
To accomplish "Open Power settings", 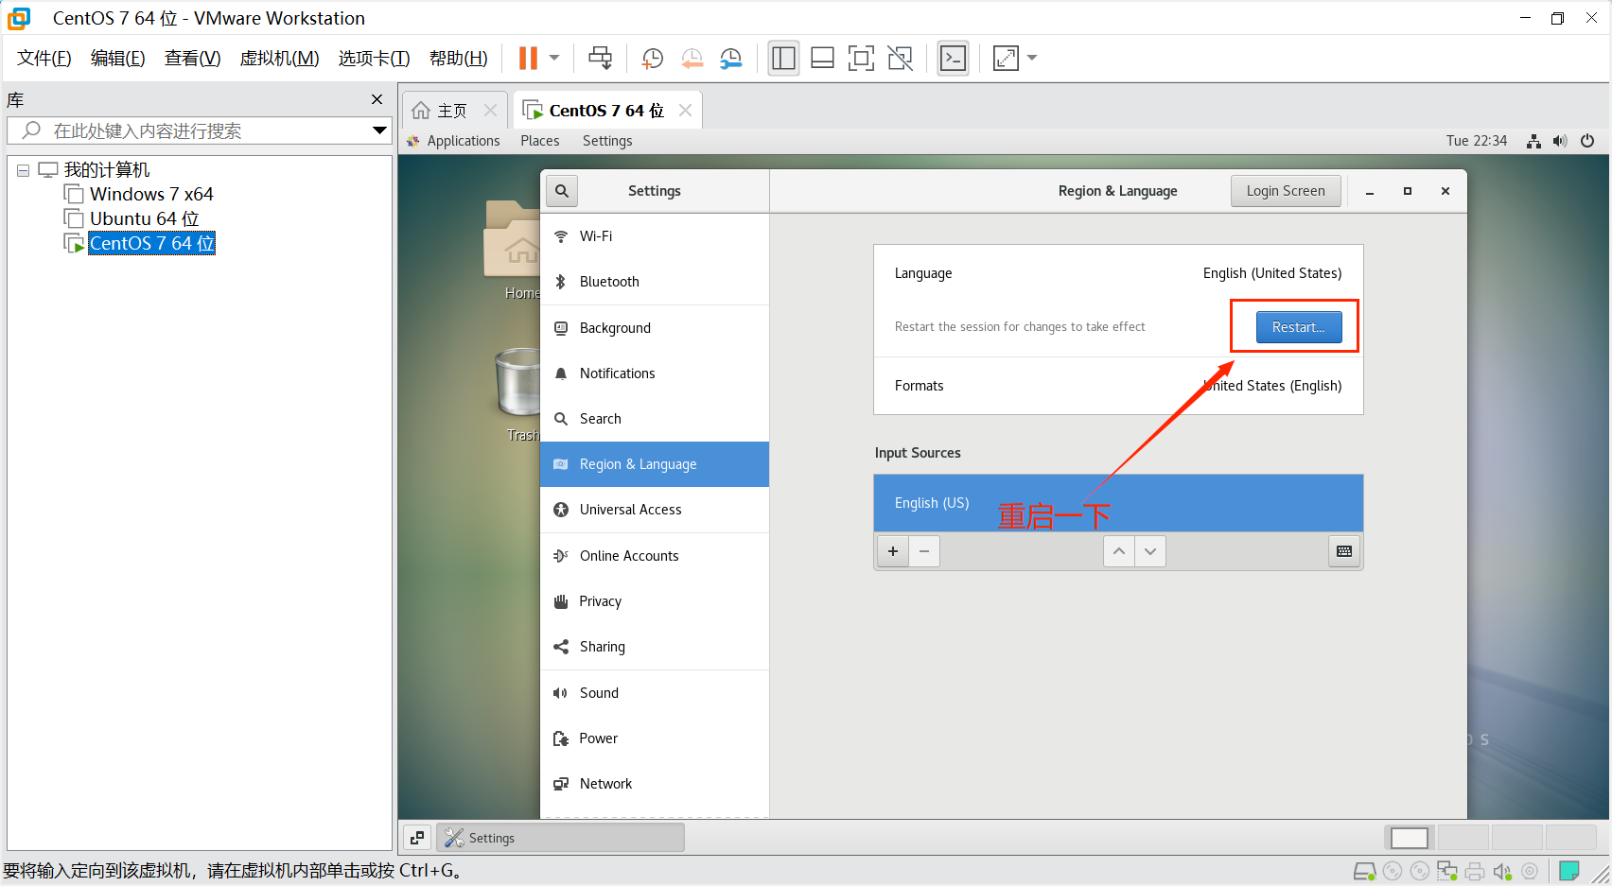I will point(655,738).
